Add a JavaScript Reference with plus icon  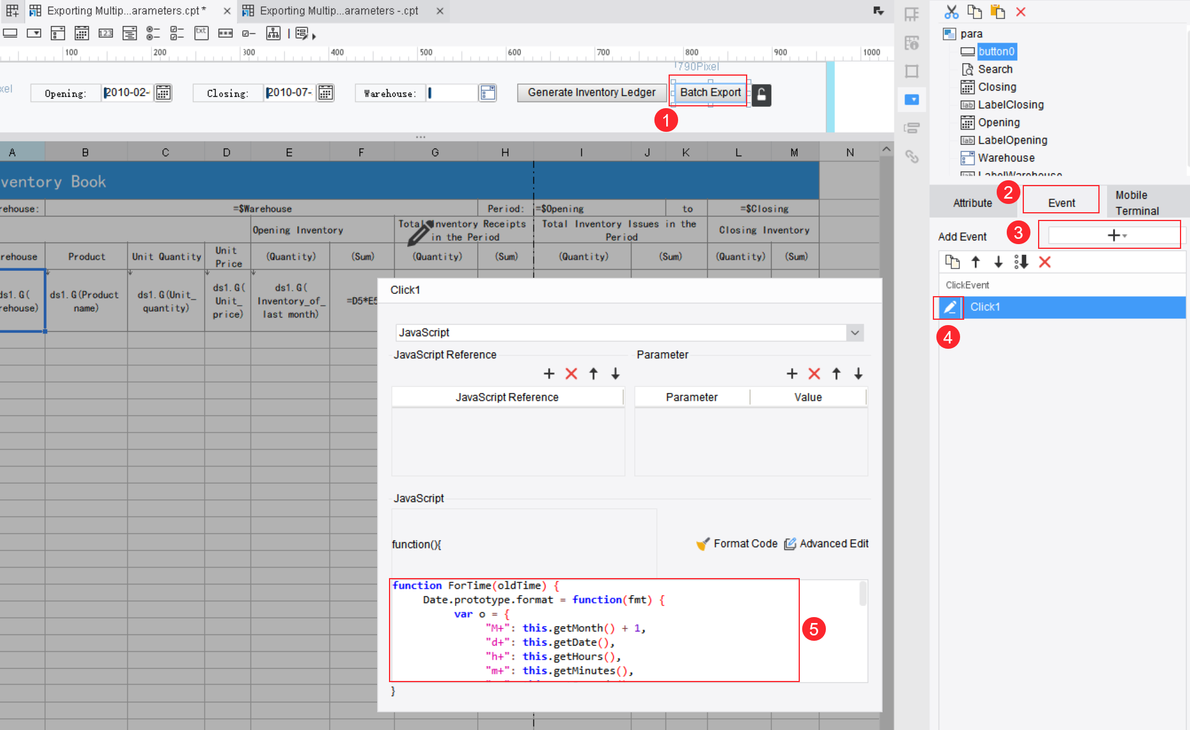click(549, 374)
